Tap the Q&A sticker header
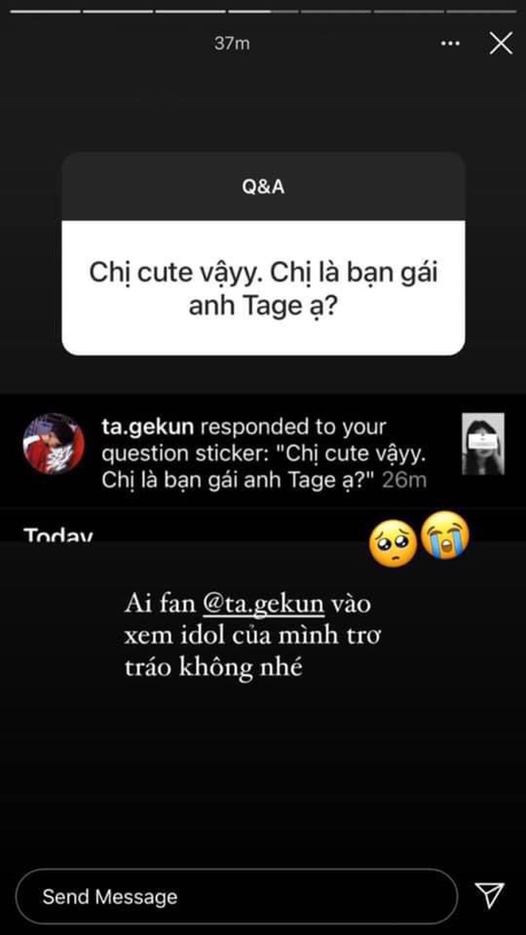The height and width of the screenshot is (935, 526). point(263,187)
